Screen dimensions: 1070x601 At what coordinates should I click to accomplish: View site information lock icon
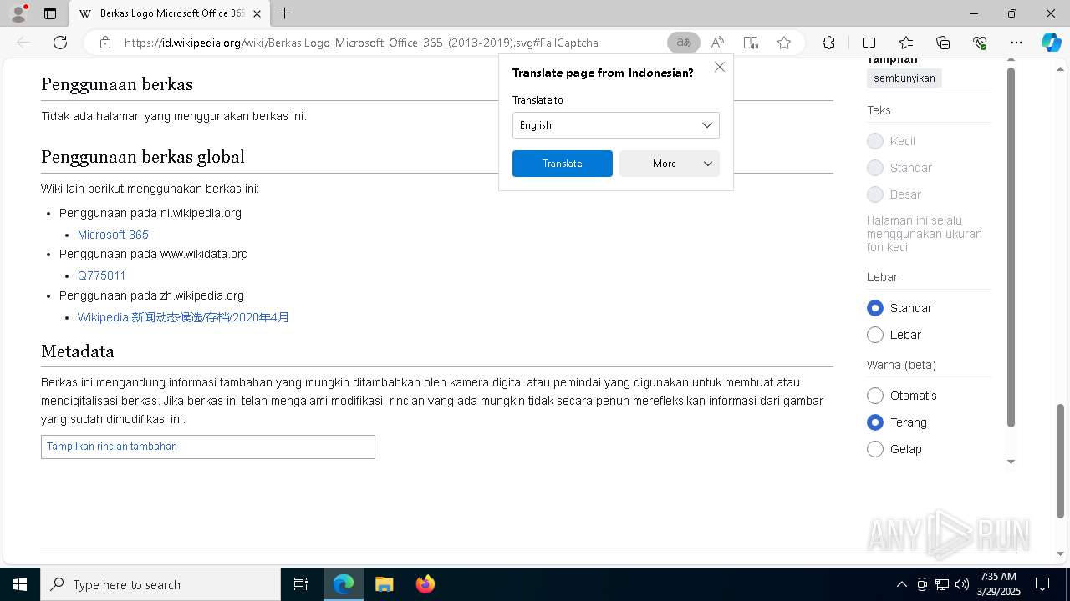click(x=105, y=43)
